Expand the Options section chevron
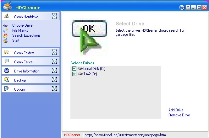The image size is (209, 138). (x=54, y=88)
